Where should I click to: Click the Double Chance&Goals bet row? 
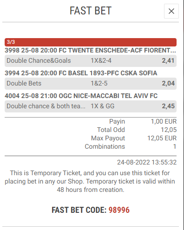91,61
